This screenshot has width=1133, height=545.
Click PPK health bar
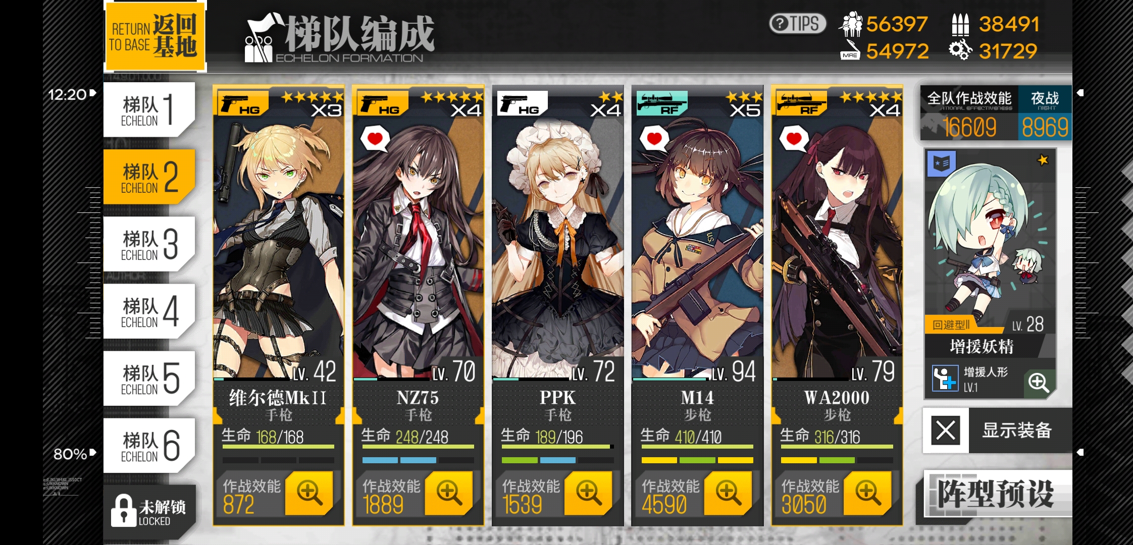[x=557, y=447]
